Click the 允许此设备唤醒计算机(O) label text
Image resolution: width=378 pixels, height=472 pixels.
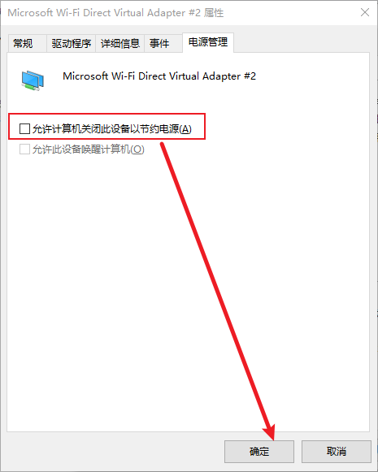click(89, 149)
